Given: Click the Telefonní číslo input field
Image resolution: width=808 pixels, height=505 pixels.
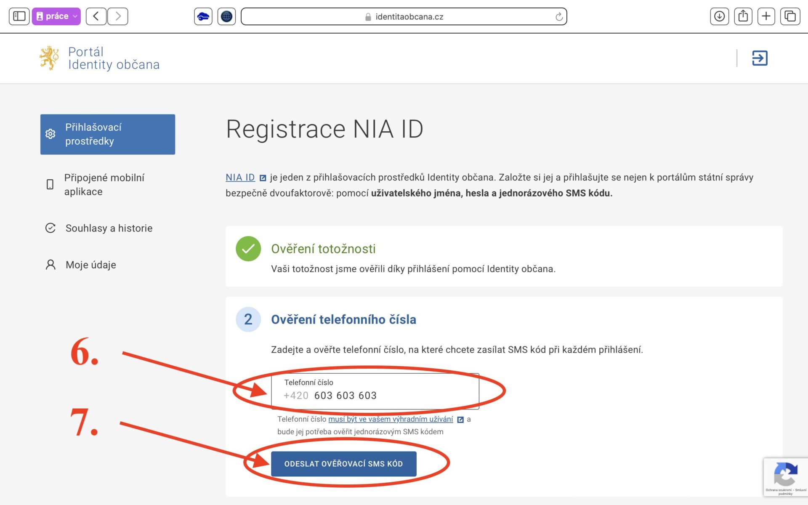Looking at the screenshot, I should click(x=375, y=391).
